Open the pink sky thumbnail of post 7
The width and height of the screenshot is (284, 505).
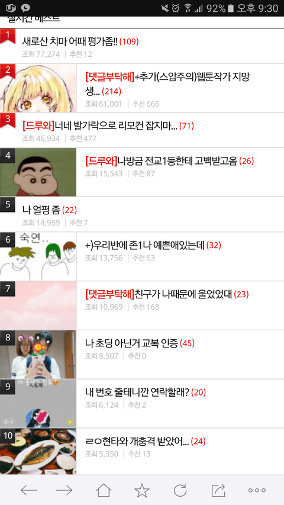[x=38, y=305]
